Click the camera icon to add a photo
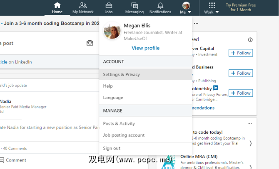Screen dimensions: 279x169 click(x=90, y=43)
